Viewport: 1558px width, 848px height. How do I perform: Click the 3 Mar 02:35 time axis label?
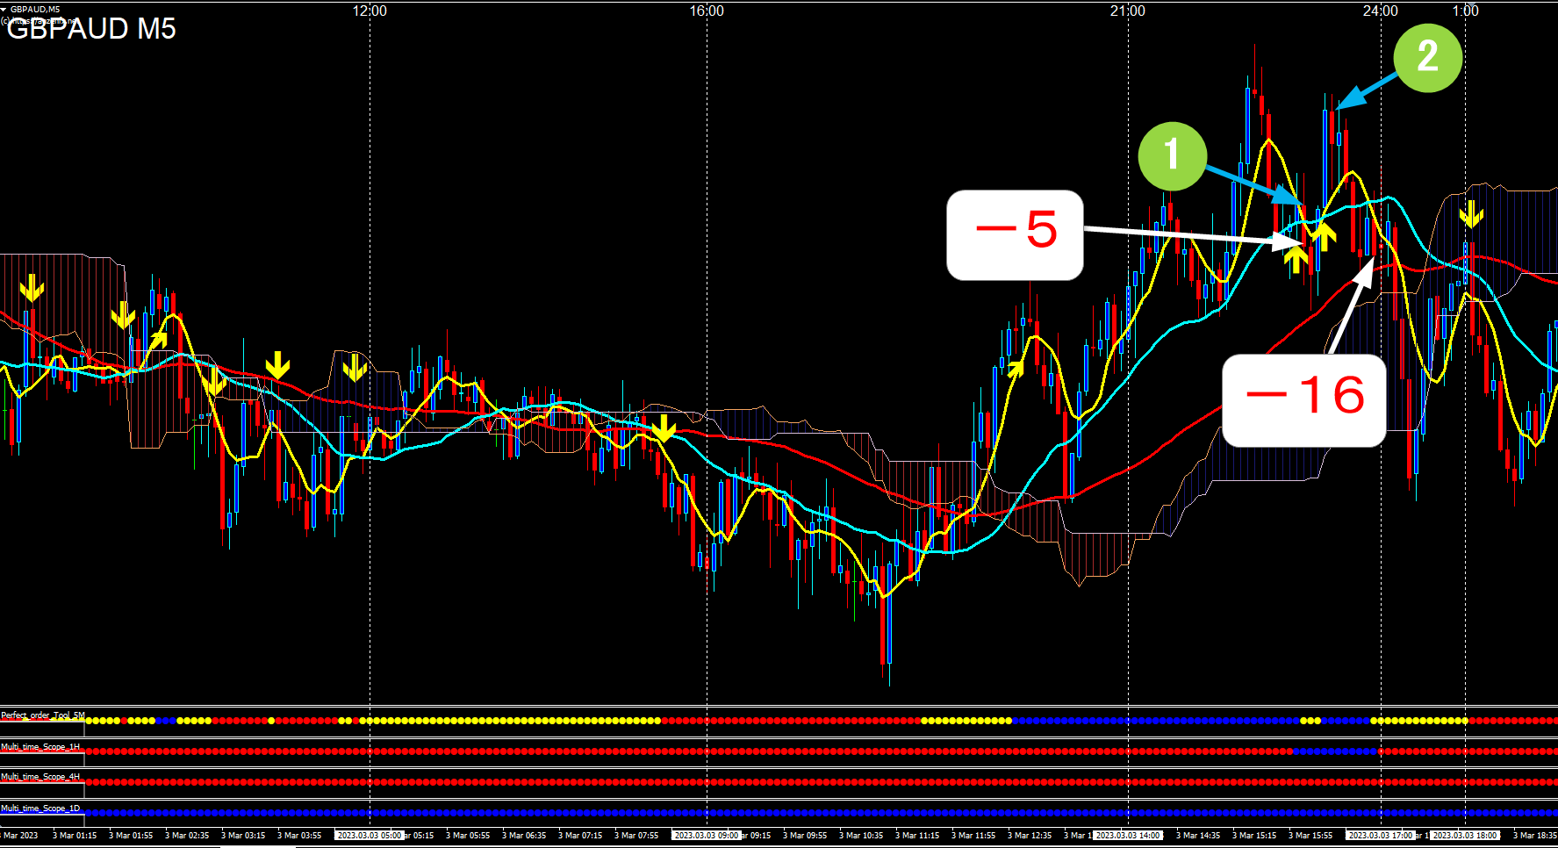pos(187,836)
